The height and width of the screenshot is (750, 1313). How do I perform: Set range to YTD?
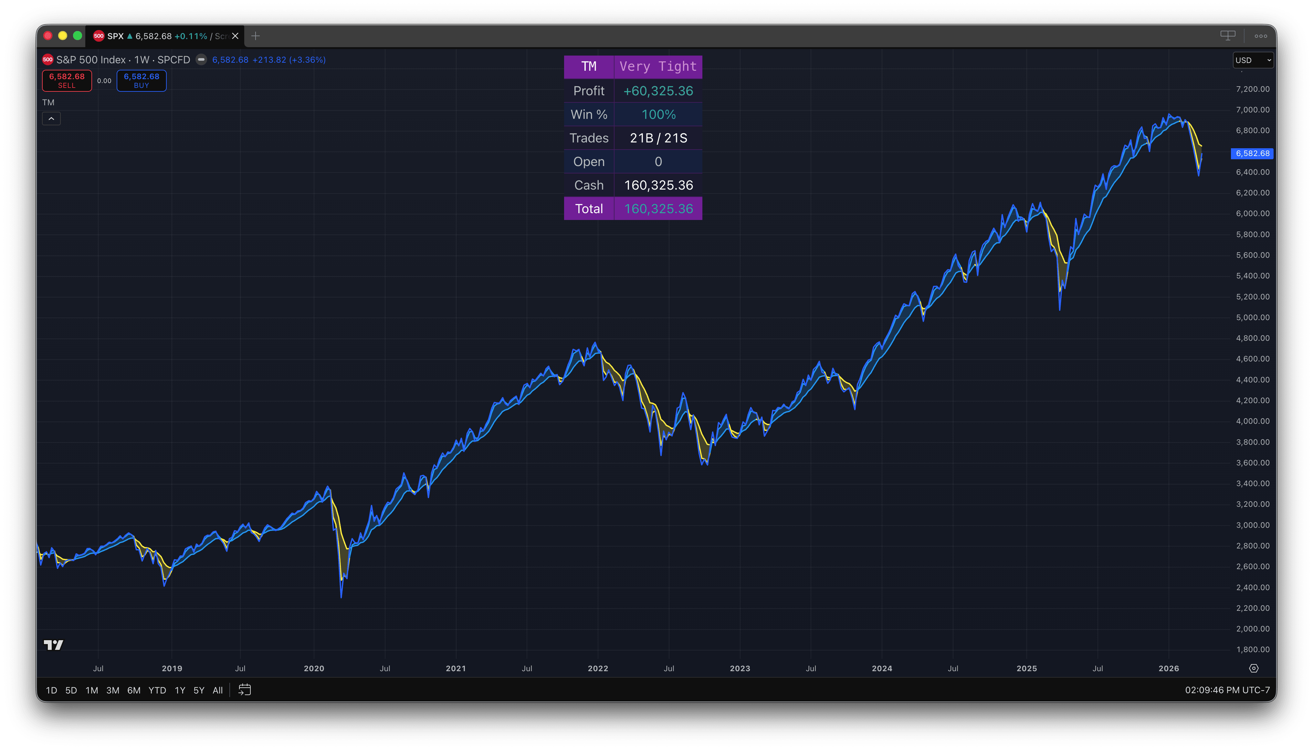157,690
